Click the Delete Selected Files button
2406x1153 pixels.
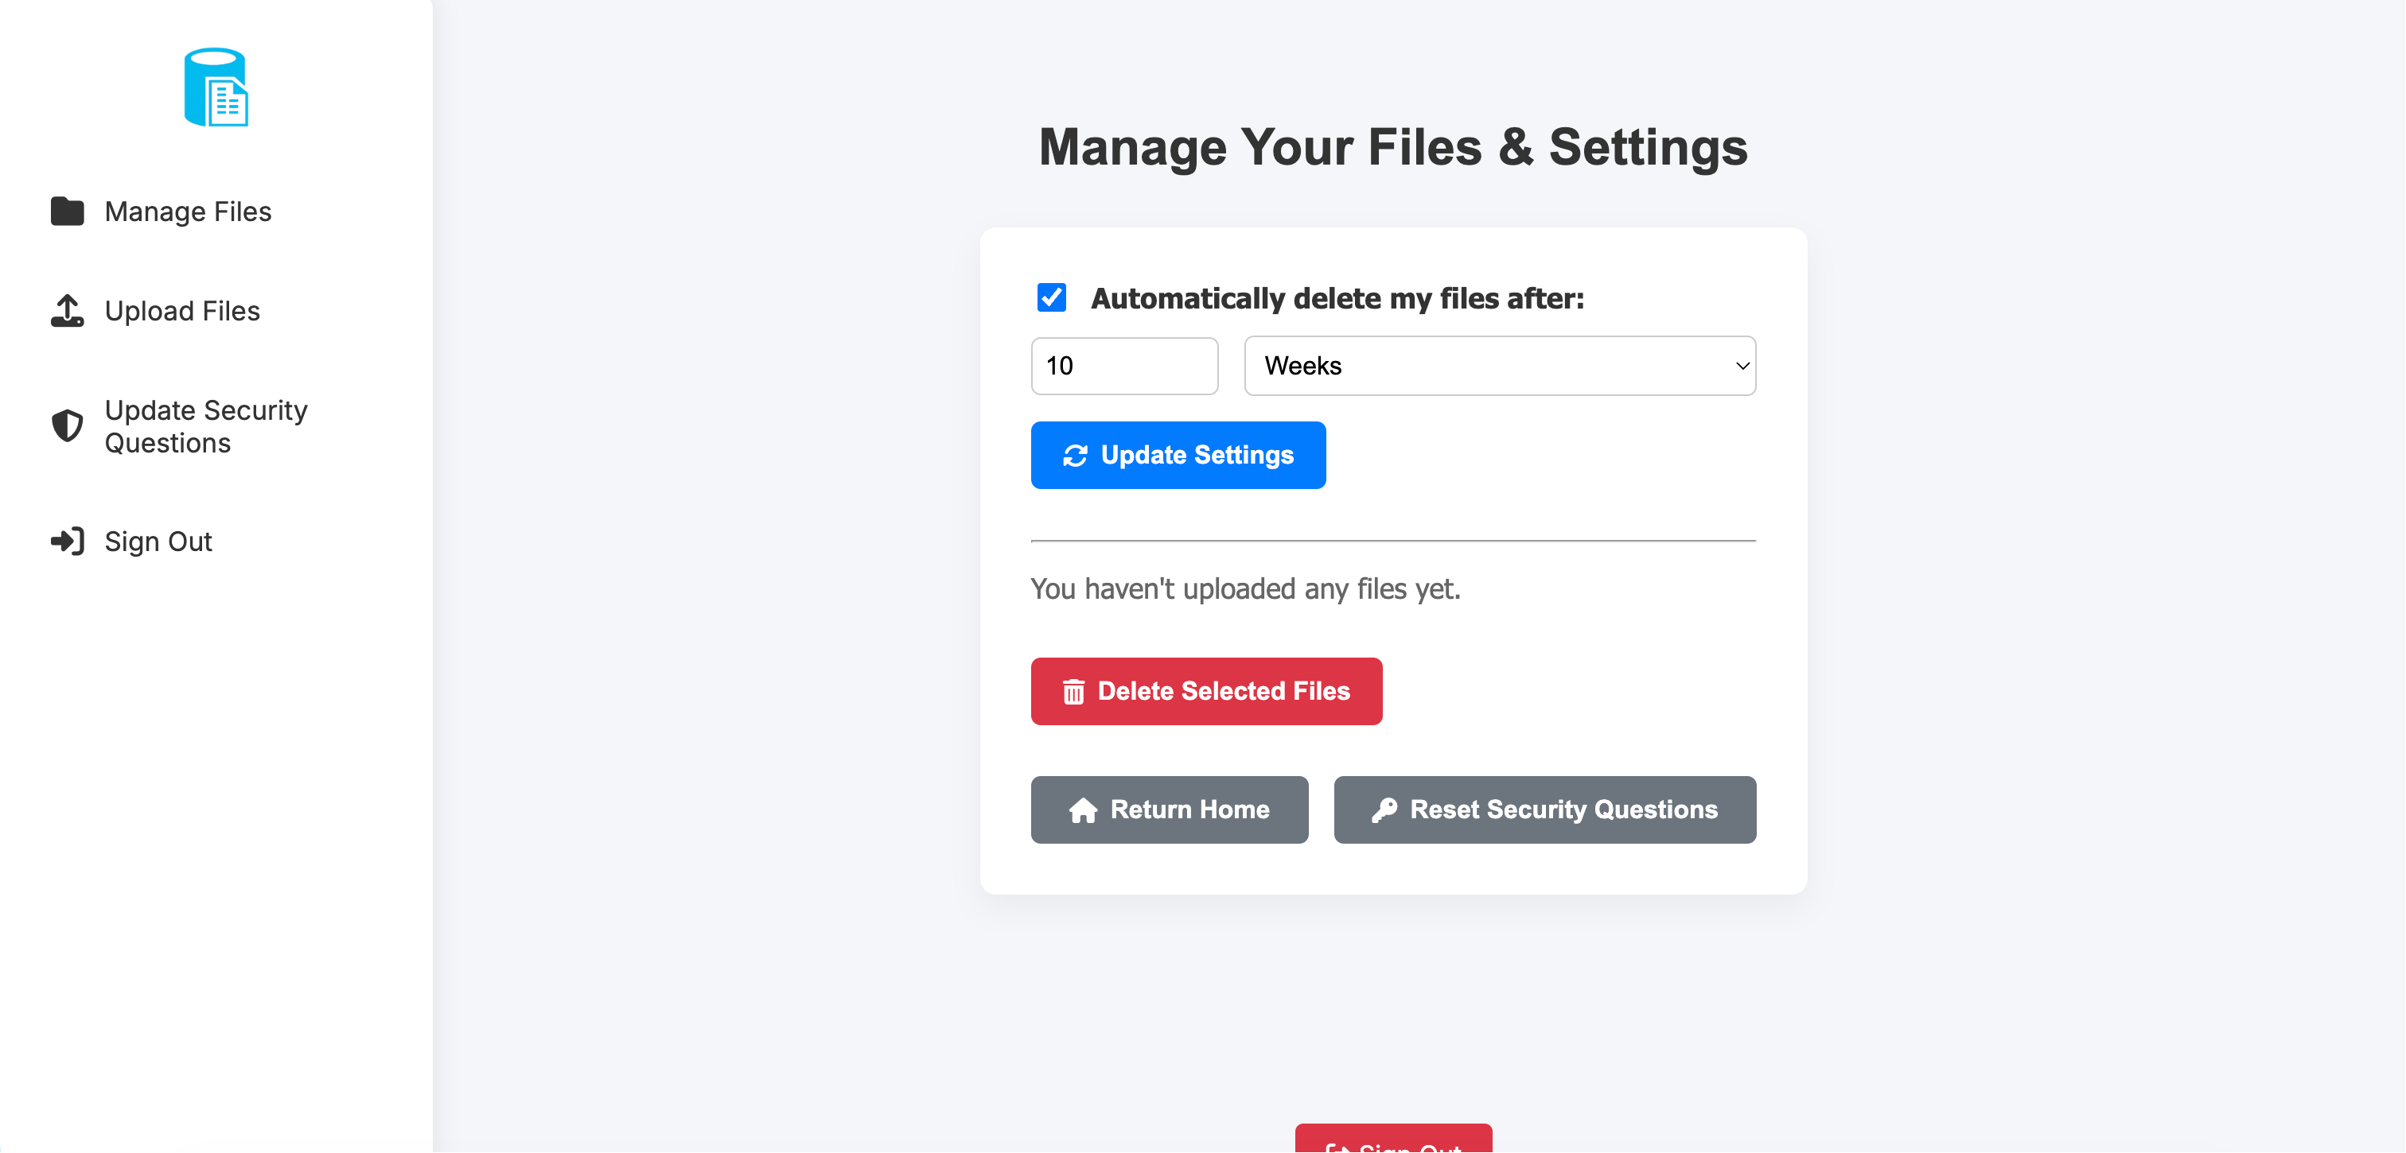click(1206, 692)
